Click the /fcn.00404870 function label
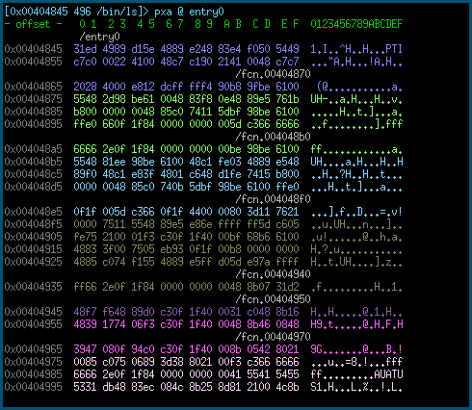Image resolution: width=472 pixels, height=410 pixels. (273, 74)
